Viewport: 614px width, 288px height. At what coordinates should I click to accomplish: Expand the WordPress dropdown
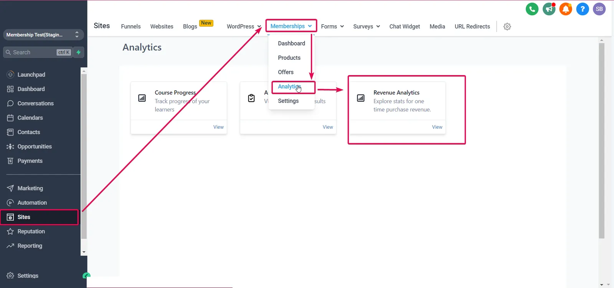point(244,26)
